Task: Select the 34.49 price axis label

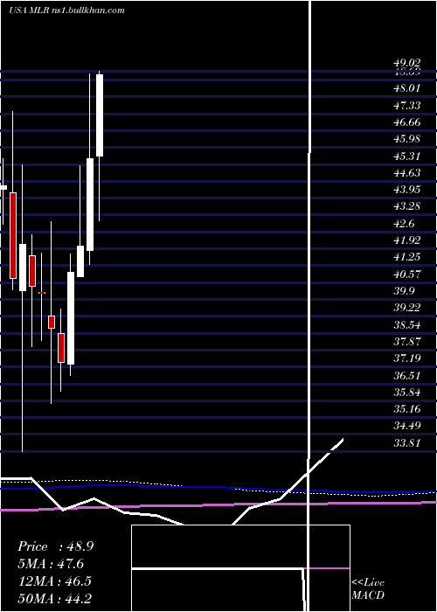Action: click(x=406, y=426)
